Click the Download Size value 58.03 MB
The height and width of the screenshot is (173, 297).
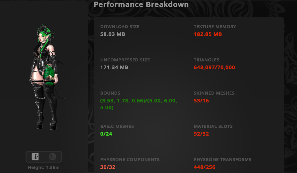(x=113, y=34)
